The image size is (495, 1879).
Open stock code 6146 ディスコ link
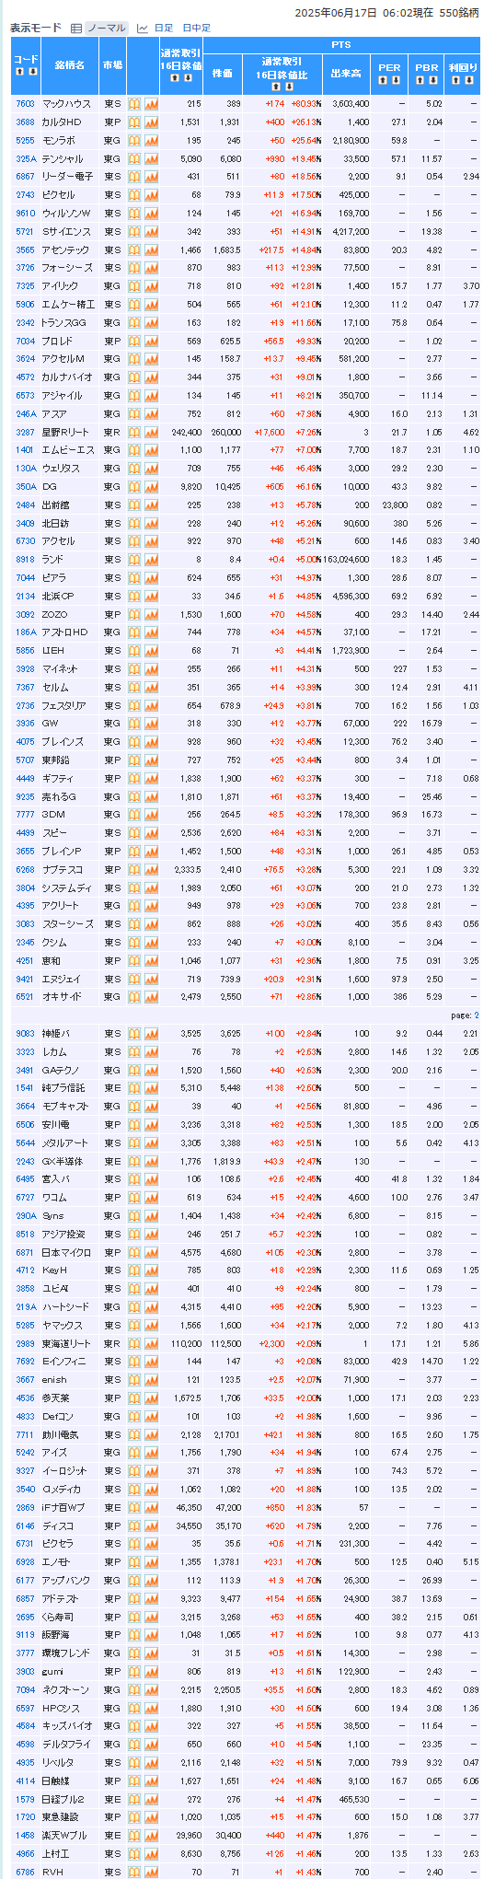(x=25, y=1525)
